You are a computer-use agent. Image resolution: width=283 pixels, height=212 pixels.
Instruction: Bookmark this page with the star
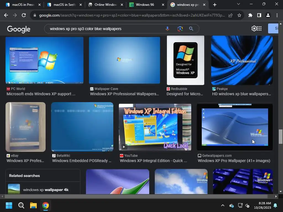(239, 15)
